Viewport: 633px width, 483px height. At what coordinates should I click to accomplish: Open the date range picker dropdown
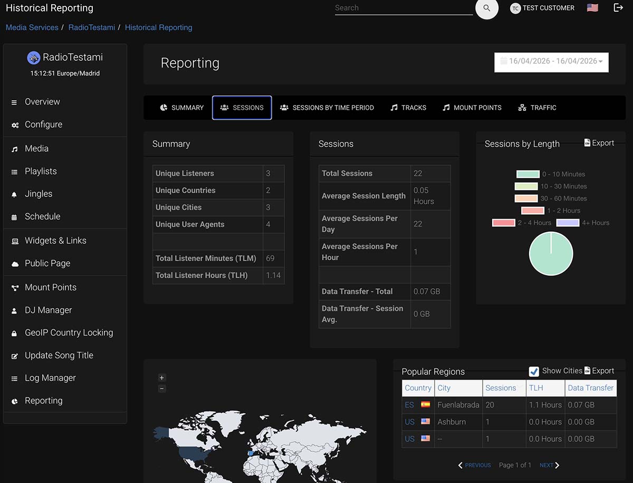click(551, 62)
